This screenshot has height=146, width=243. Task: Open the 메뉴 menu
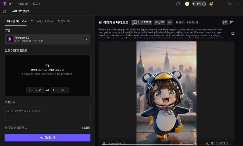click(x=11, y=4)
